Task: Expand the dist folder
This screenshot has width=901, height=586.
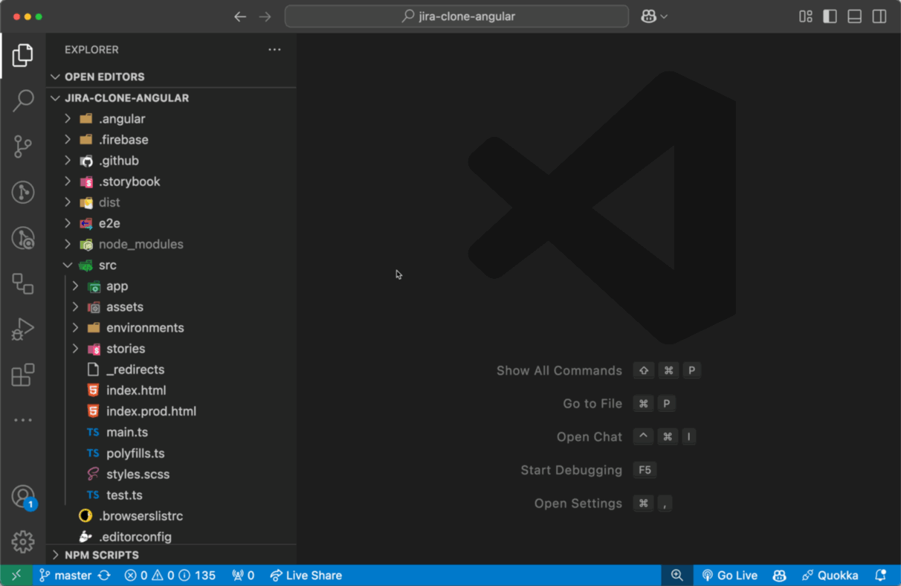Action: (171, 202)
